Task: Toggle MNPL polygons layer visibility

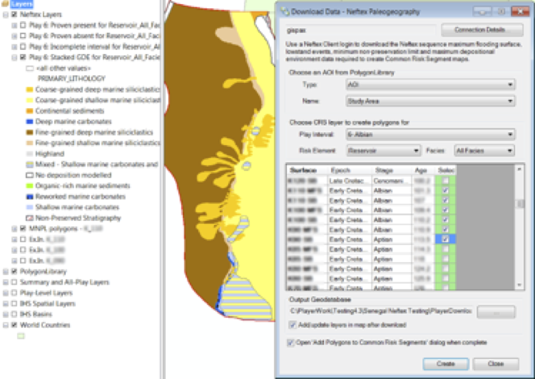Action: click(x=23, y=228)
